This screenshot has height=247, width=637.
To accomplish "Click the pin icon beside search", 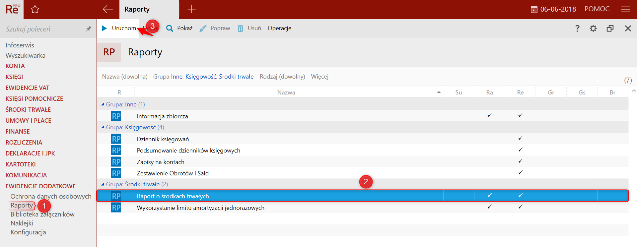I will coord(89,29).
